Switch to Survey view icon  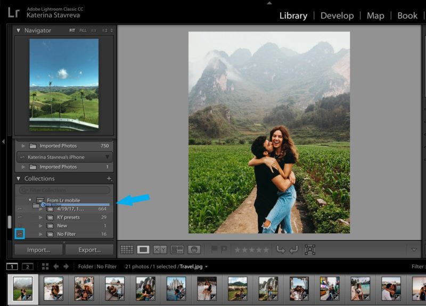pyautogui.click(x=177, y=249)
